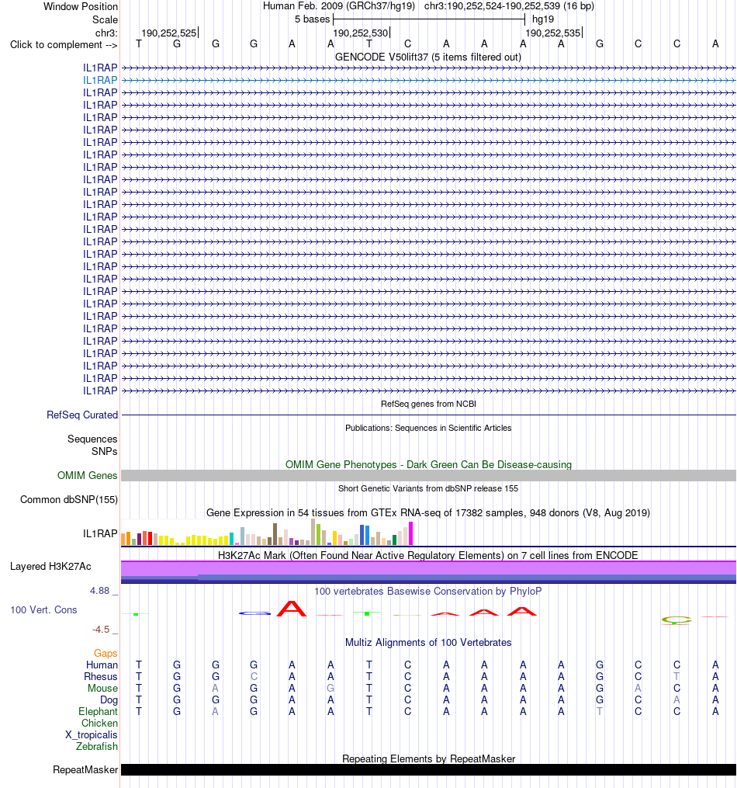Image resolution: width=737 pixels, height=788 pixels.
Task: Click the faded T mismatch in the Elephant row
Action: click(x=600, y=711)
